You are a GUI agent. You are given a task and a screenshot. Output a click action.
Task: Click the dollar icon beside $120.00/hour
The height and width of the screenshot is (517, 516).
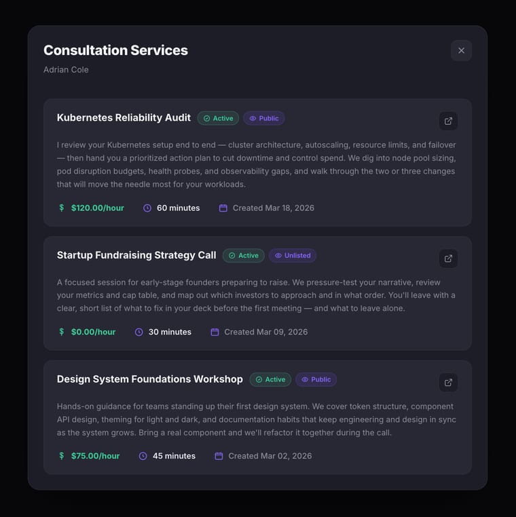point(61,208)
